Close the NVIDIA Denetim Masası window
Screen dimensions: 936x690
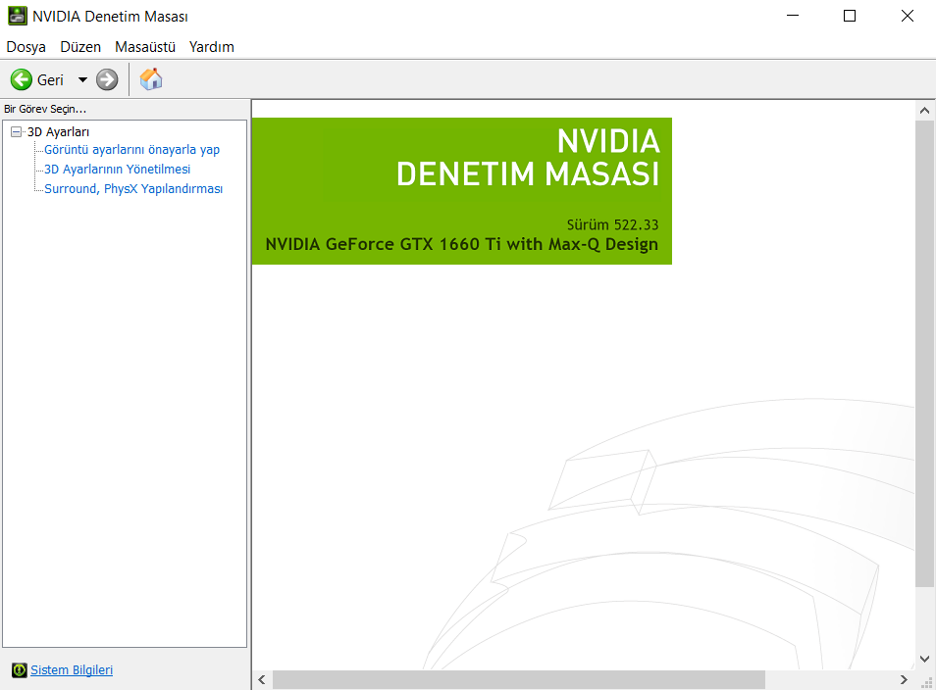pos(908,16)
